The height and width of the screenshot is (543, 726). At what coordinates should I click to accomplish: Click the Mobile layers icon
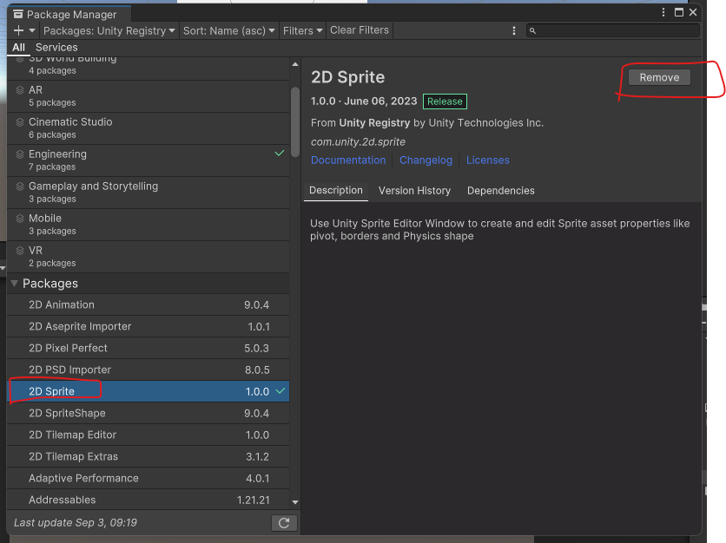[20, 219]
